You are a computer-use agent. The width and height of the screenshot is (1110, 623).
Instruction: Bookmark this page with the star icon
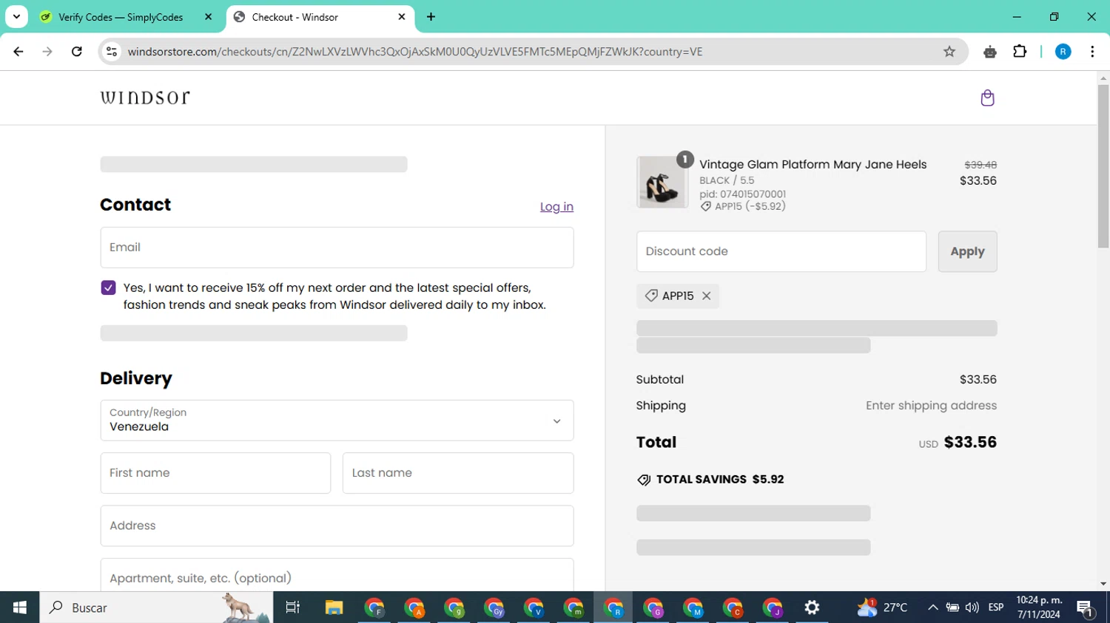949,52
